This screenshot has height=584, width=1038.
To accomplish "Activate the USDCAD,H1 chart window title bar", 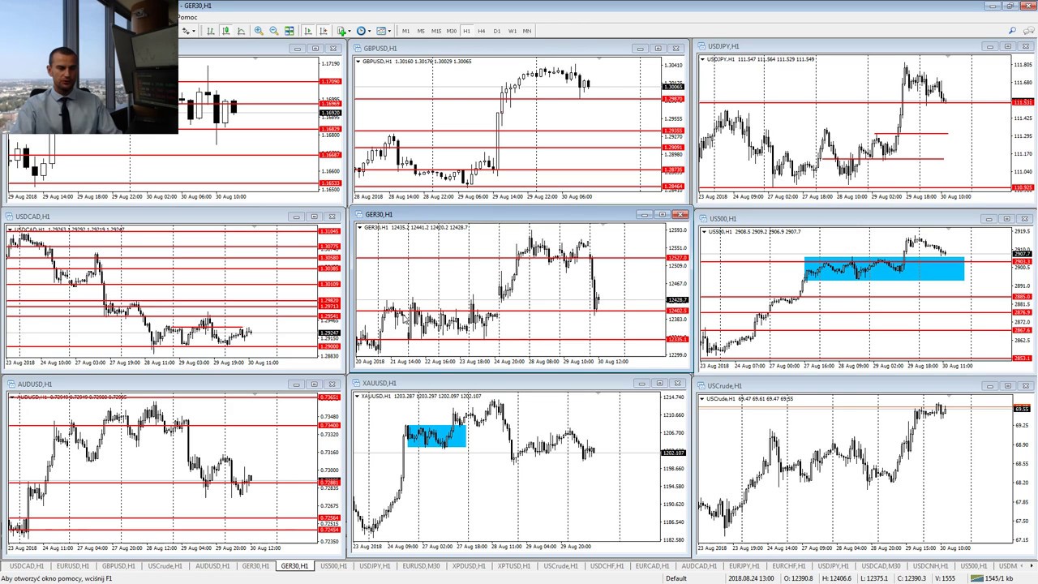I will pyautogui.click(x=174, y=217).
